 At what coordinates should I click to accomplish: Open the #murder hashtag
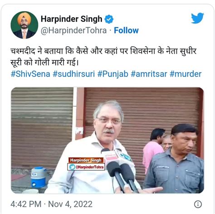click(x=186, y=74)
